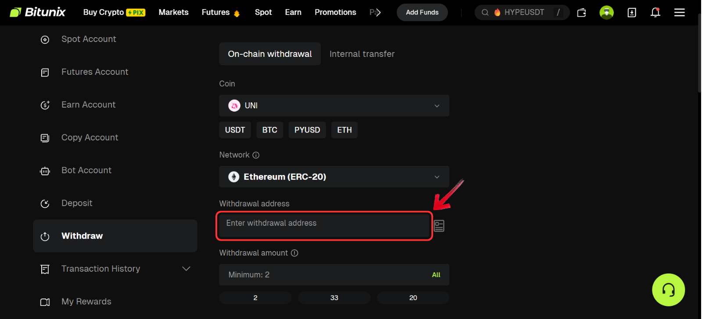Open the notifications bell

click(655, 12)
